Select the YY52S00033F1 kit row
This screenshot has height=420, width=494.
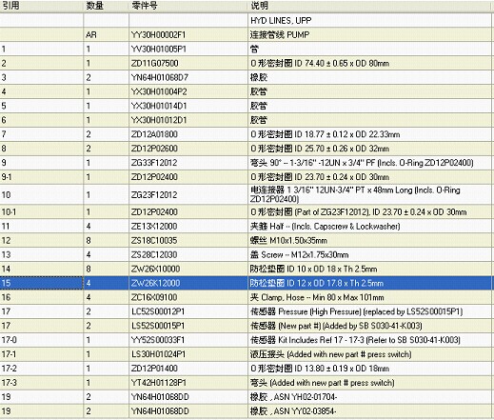pos(247,340)
